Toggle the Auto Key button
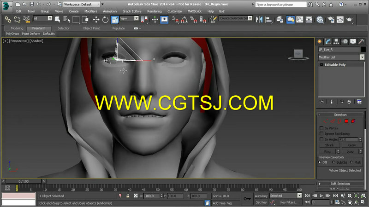The image size is (369, 207). (x=261, y=196)
